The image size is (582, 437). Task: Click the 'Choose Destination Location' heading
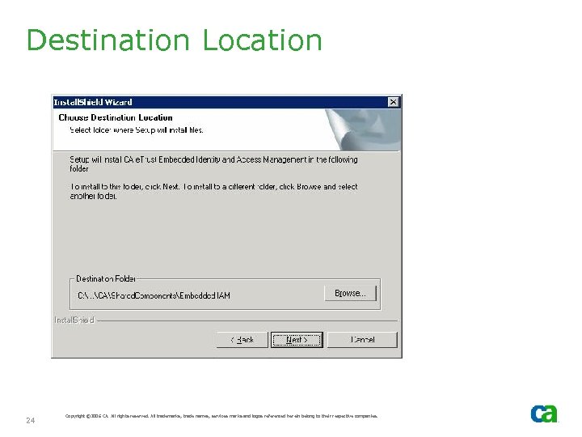116,117
